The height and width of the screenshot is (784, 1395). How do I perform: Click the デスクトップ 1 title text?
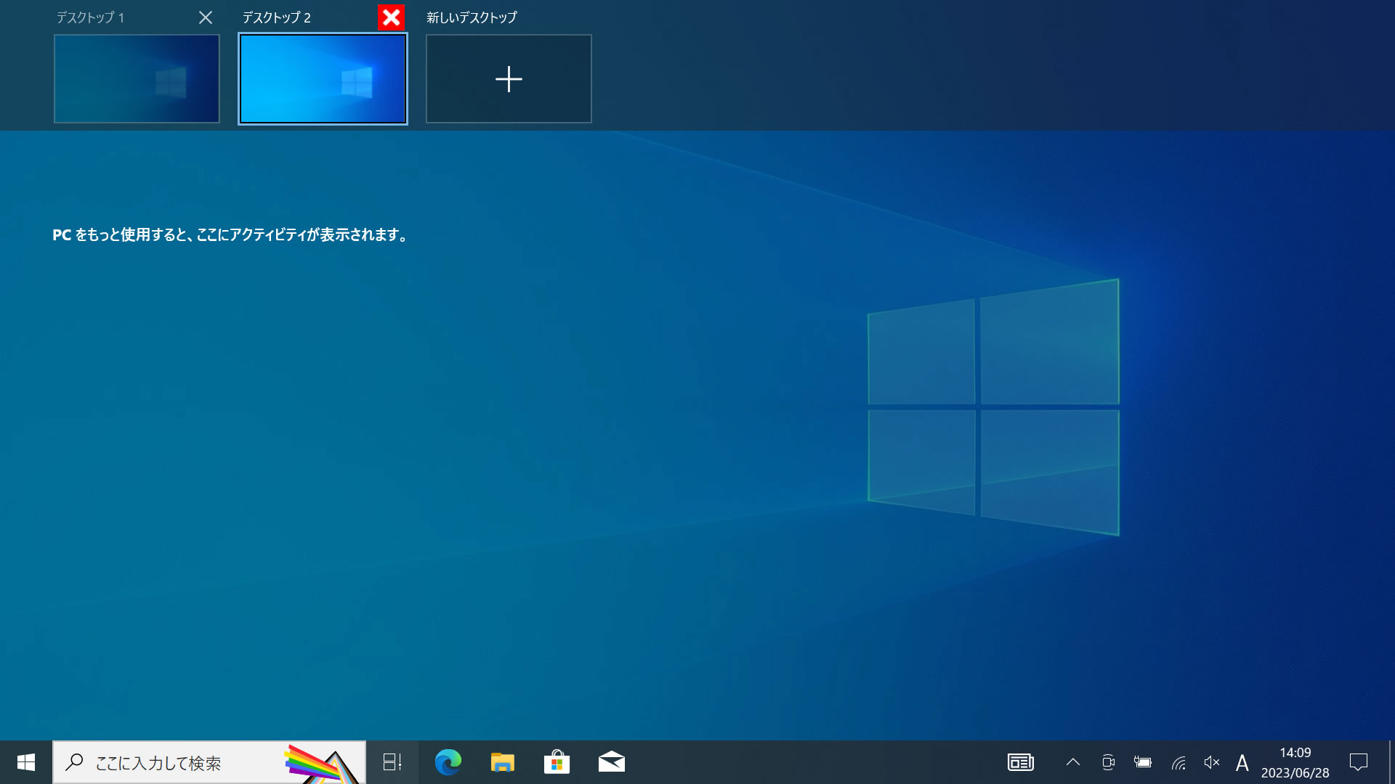tap(90, 17)
